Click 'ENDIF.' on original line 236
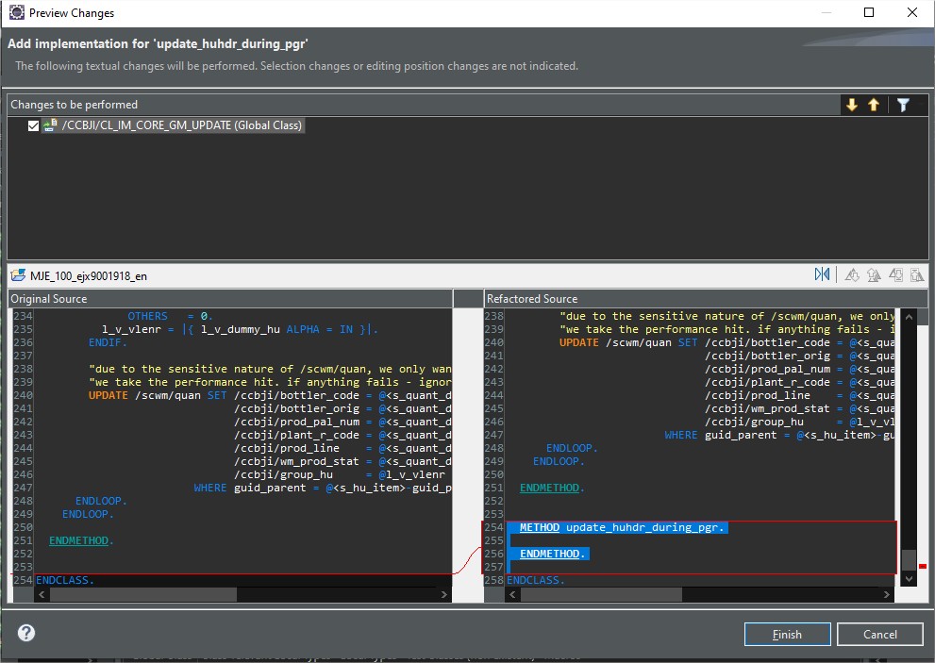This screenshot has width=935, height=663. pos(108,342)
